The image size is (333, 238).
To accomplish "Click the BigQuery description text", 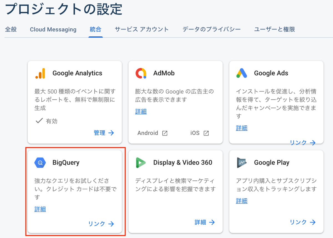I will click(75, 189).
